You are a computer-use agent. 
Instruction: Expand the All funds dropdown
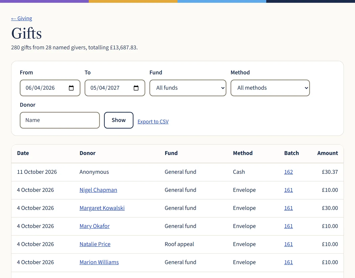[188, 88]
